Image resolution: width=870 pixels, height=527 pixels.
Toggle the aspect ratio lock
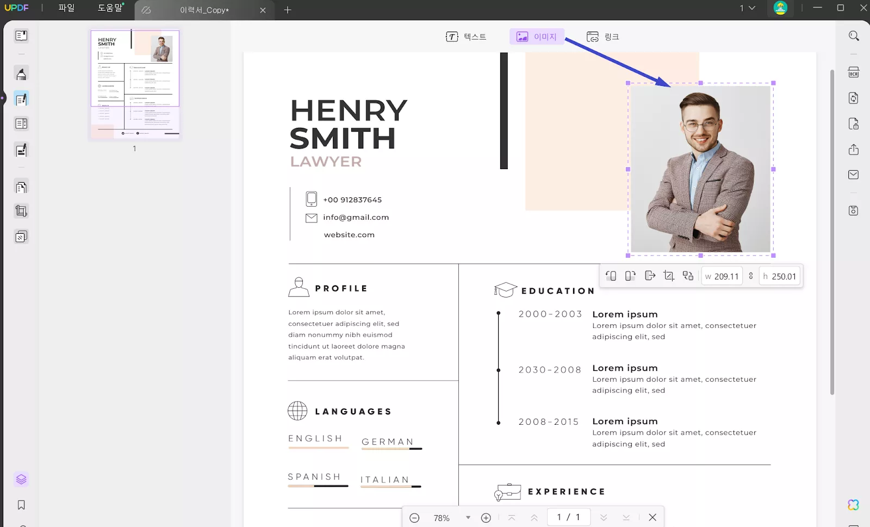[x=751, y=276]
